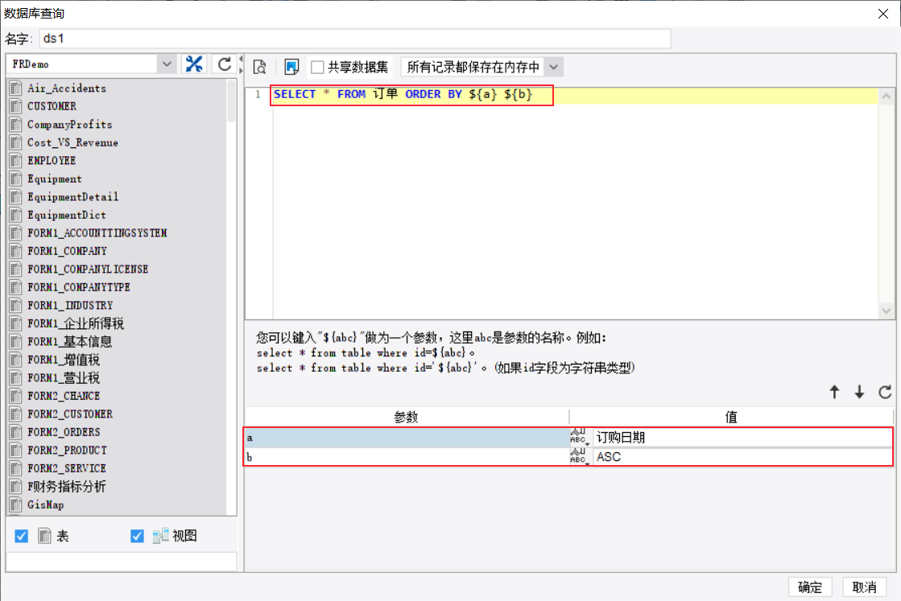Collapse the left table panel splitter arrow
This screenshot has width=901, height=601.
[x=241, y=60]
